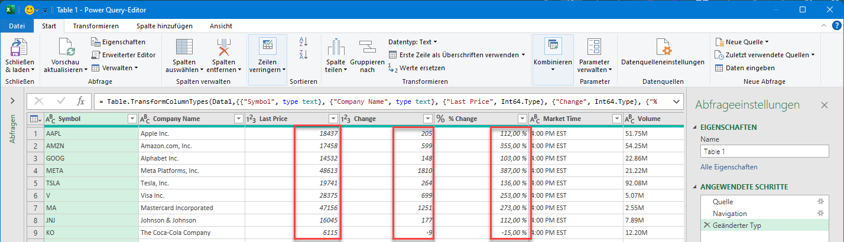Click Werte ersetzen
Viewport: 844px width, 242px height.
click(x=417, y=68)
